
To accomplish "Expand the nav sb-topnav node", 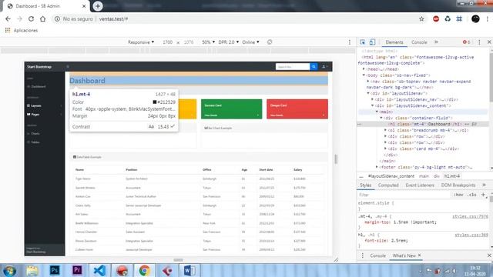I will [x=368, y=82].
